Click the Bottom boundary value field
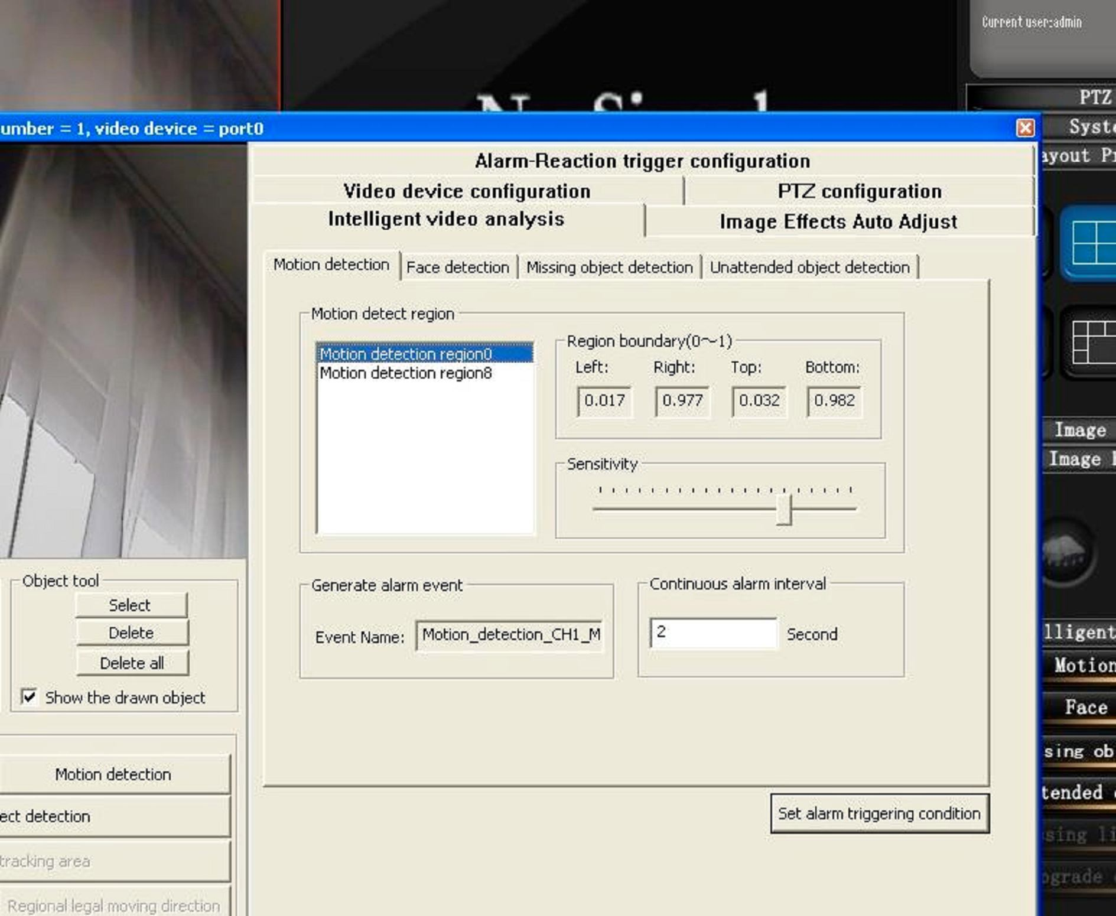This screenshot has height=916, width=1116. (834, 401)
